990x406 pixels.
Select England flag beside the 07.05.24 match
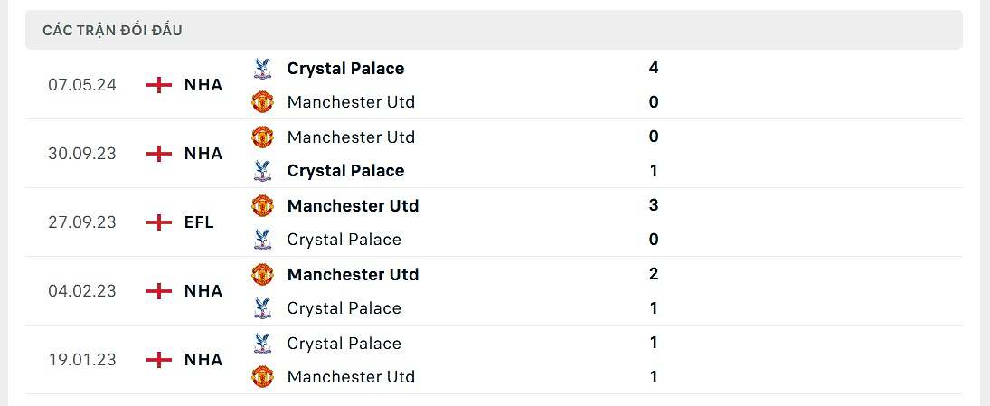tap(159, 85)
